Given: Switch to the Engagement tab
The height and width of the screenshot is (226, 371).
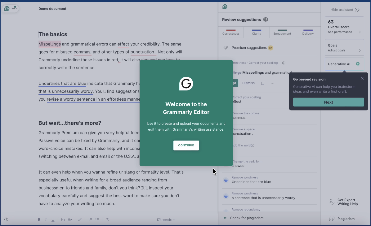Looking at the screenshot, I should [x=282, y=32].
